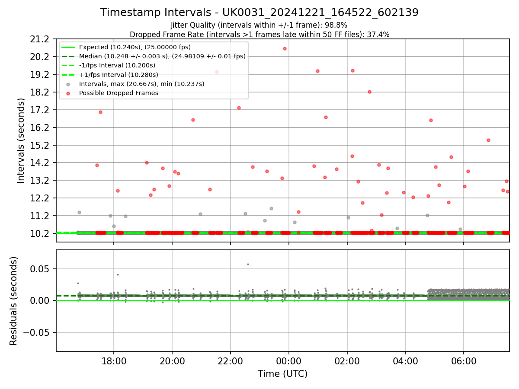Click the '06:00' time tick label
The height and width of the screenshot is (389, 519).
[464, 361]
